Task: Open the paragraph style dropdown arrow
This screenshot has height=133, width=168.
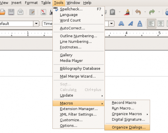Action: [x=36, y=24]
